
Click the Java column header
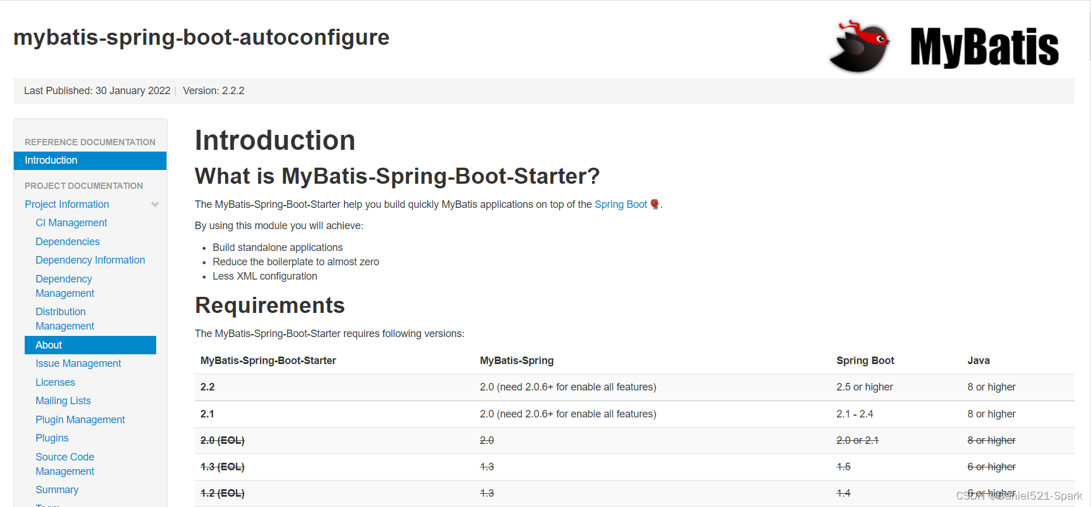pyautogui.click(x=978, y=361)
